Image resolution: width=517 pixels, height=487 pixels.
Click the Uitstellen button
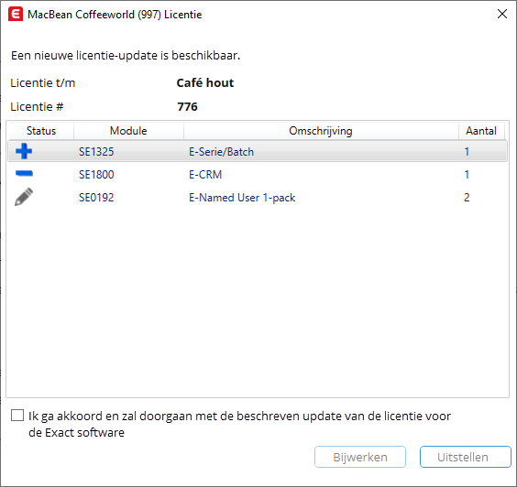[x=466, y=457]
